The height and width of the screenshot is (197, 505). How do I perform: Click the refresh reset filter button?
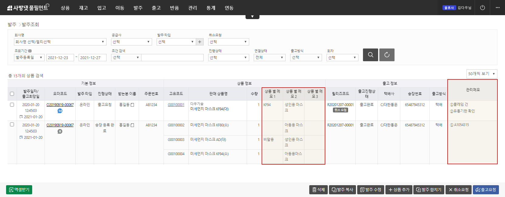point(387,55)
